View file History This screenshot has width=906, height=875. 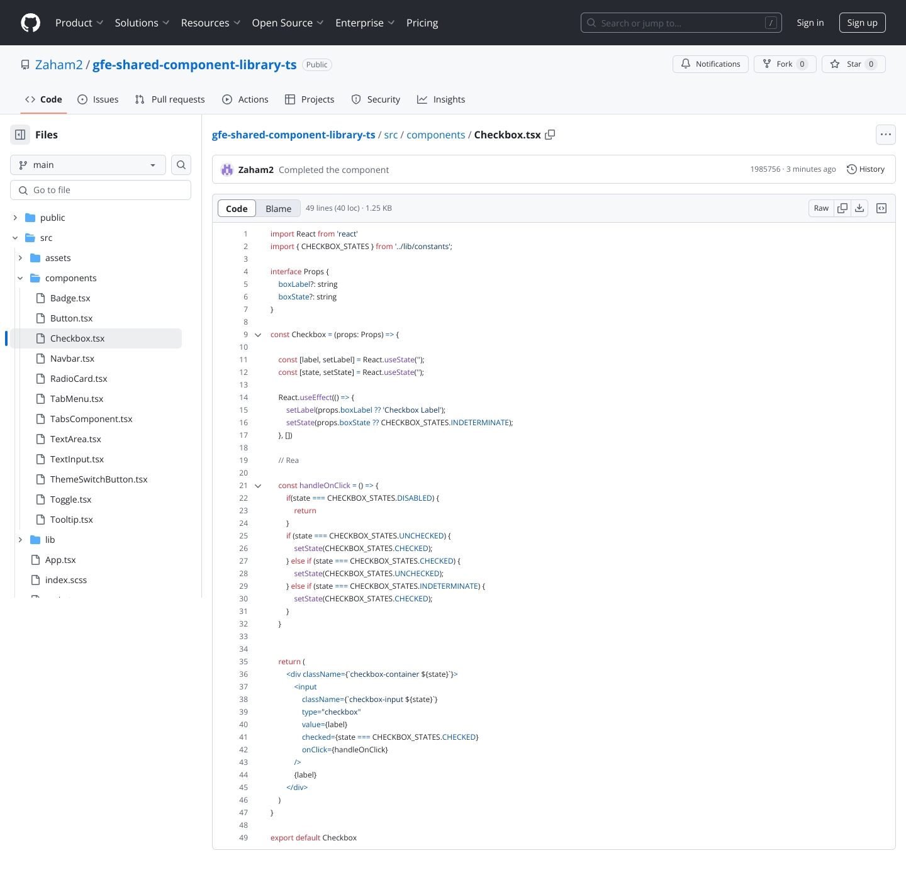coord(866,169)
